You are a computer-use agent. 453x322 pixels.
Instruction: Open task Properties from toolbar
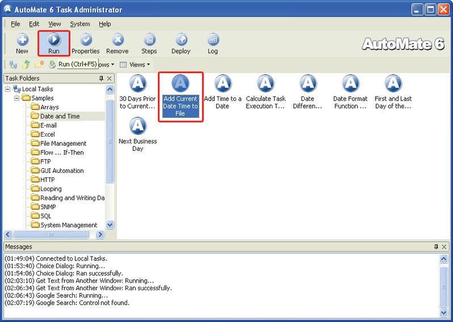point(86,43)
